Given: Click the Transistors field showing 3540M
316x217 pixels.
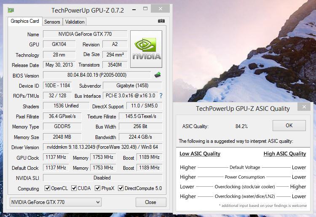Looking at the screenshot, I should tap(115, 64).
